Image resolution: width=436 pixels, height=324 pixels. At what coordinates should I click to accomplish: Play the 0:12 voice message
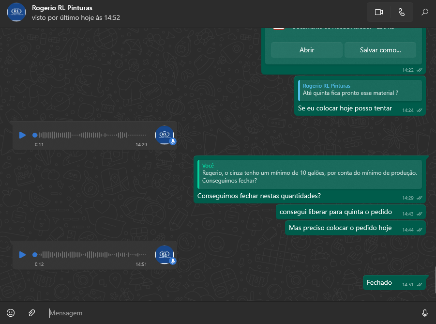pos(22,254)
